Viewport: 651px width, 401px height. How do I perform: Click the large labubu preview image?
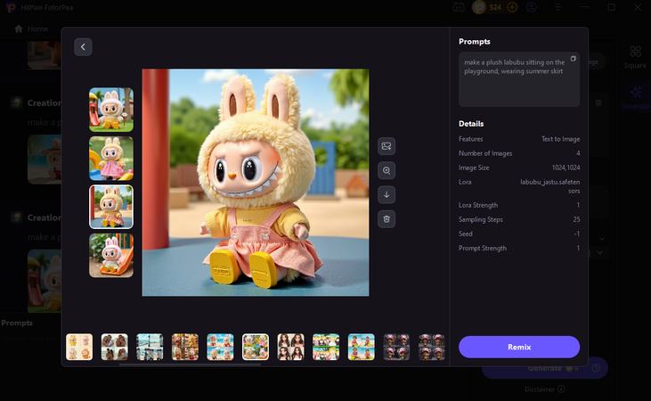(256, 183)
